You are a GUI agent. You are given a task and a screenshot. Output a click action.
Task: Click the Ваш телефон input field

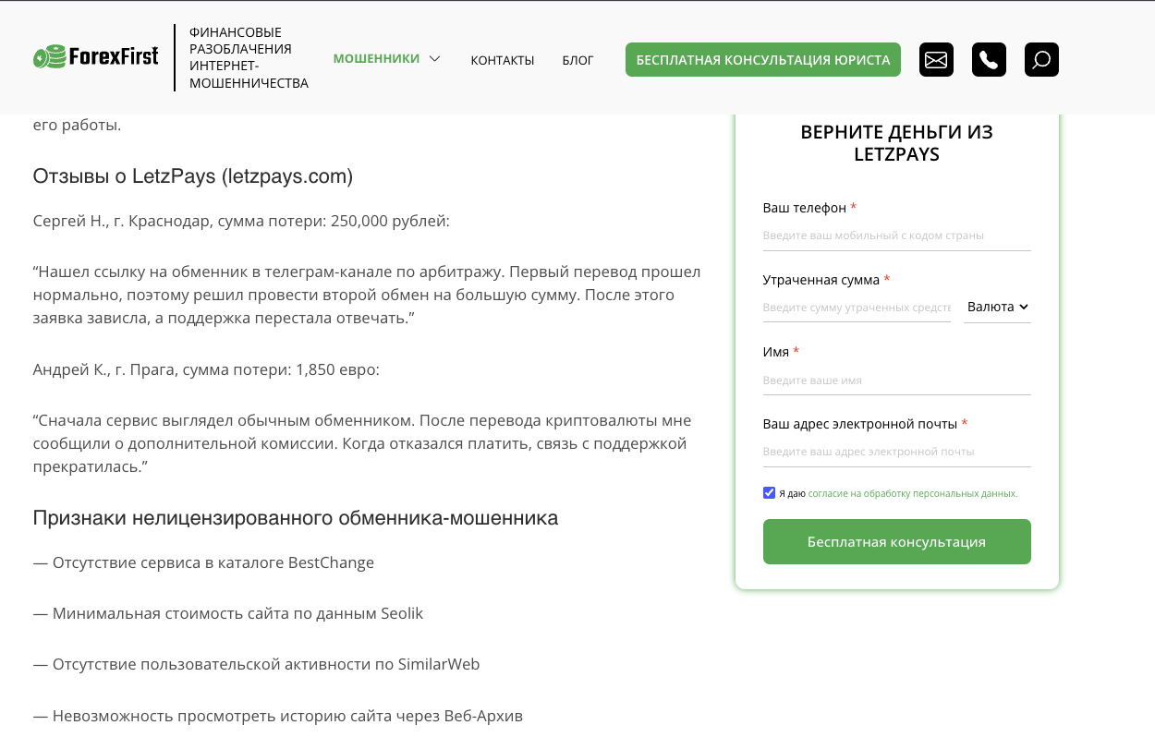896,234
